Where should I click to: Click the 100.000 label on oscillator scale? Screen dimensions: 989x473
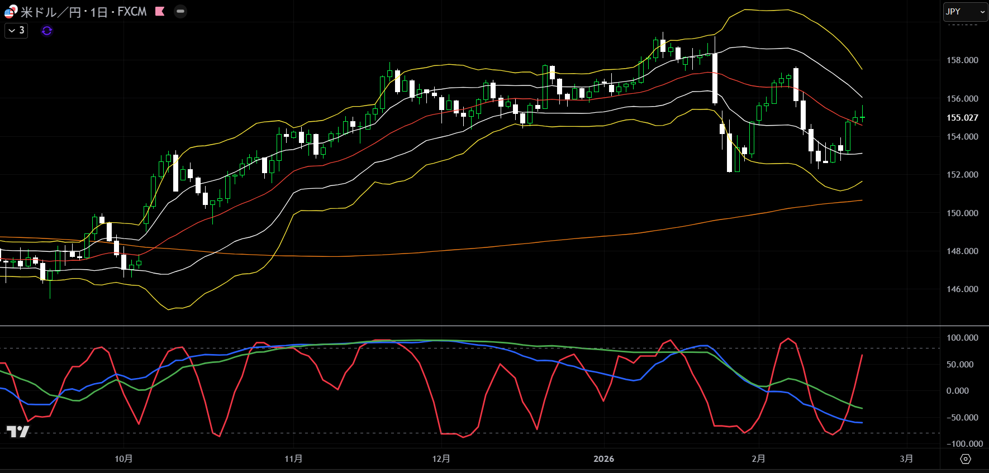962,338
